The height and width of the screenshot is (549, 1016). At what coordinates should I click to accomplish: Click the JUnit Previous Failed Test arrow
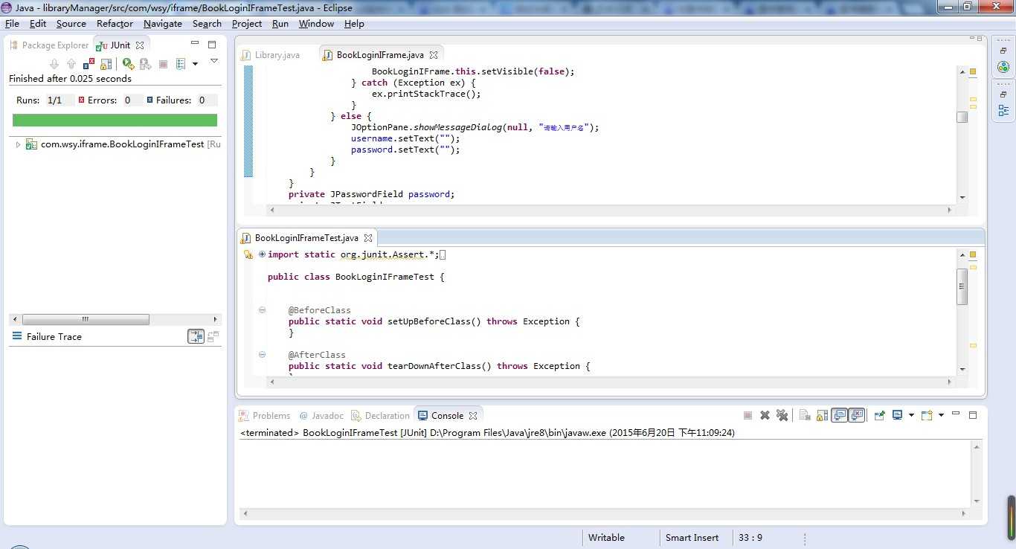(71, 64)
